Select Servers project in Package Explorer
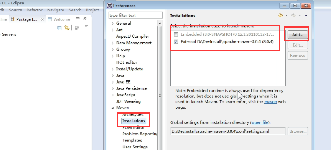The image size is (331, 150). point(9,34)
